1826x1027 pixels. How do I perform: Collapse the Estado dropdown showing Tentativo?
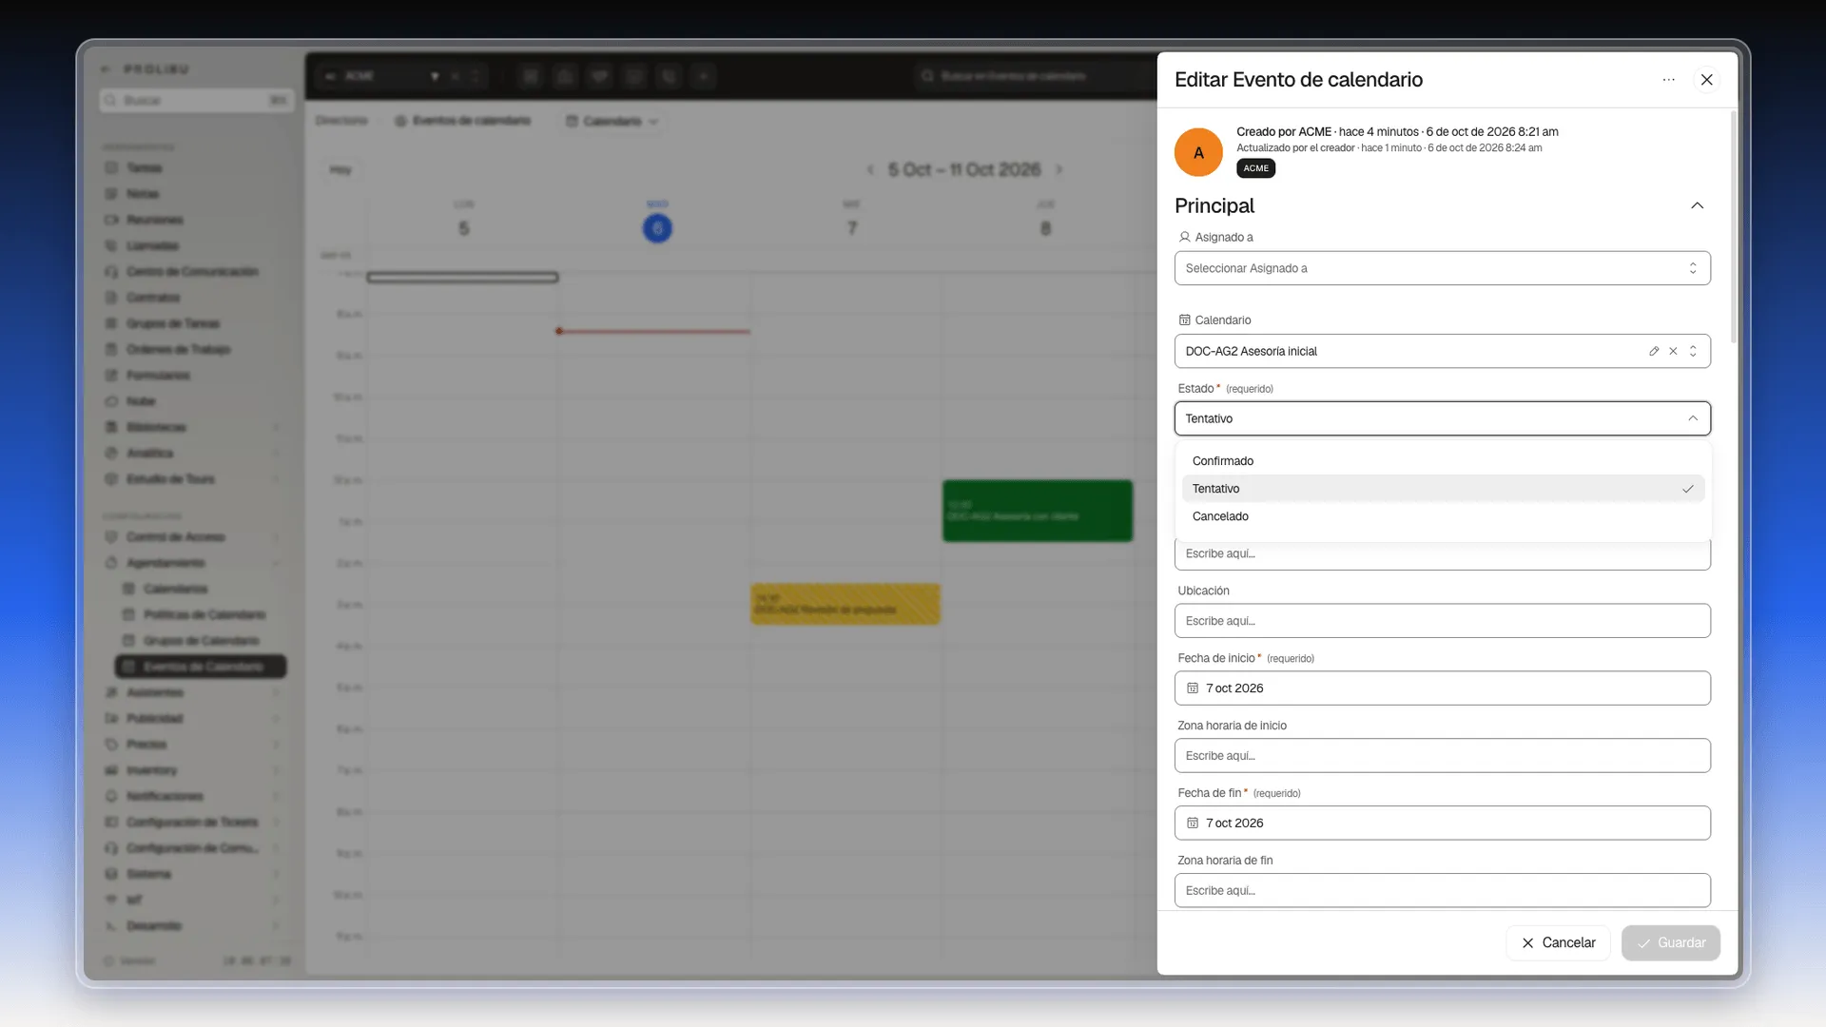pyautogui.click(x=1442, y=418)
